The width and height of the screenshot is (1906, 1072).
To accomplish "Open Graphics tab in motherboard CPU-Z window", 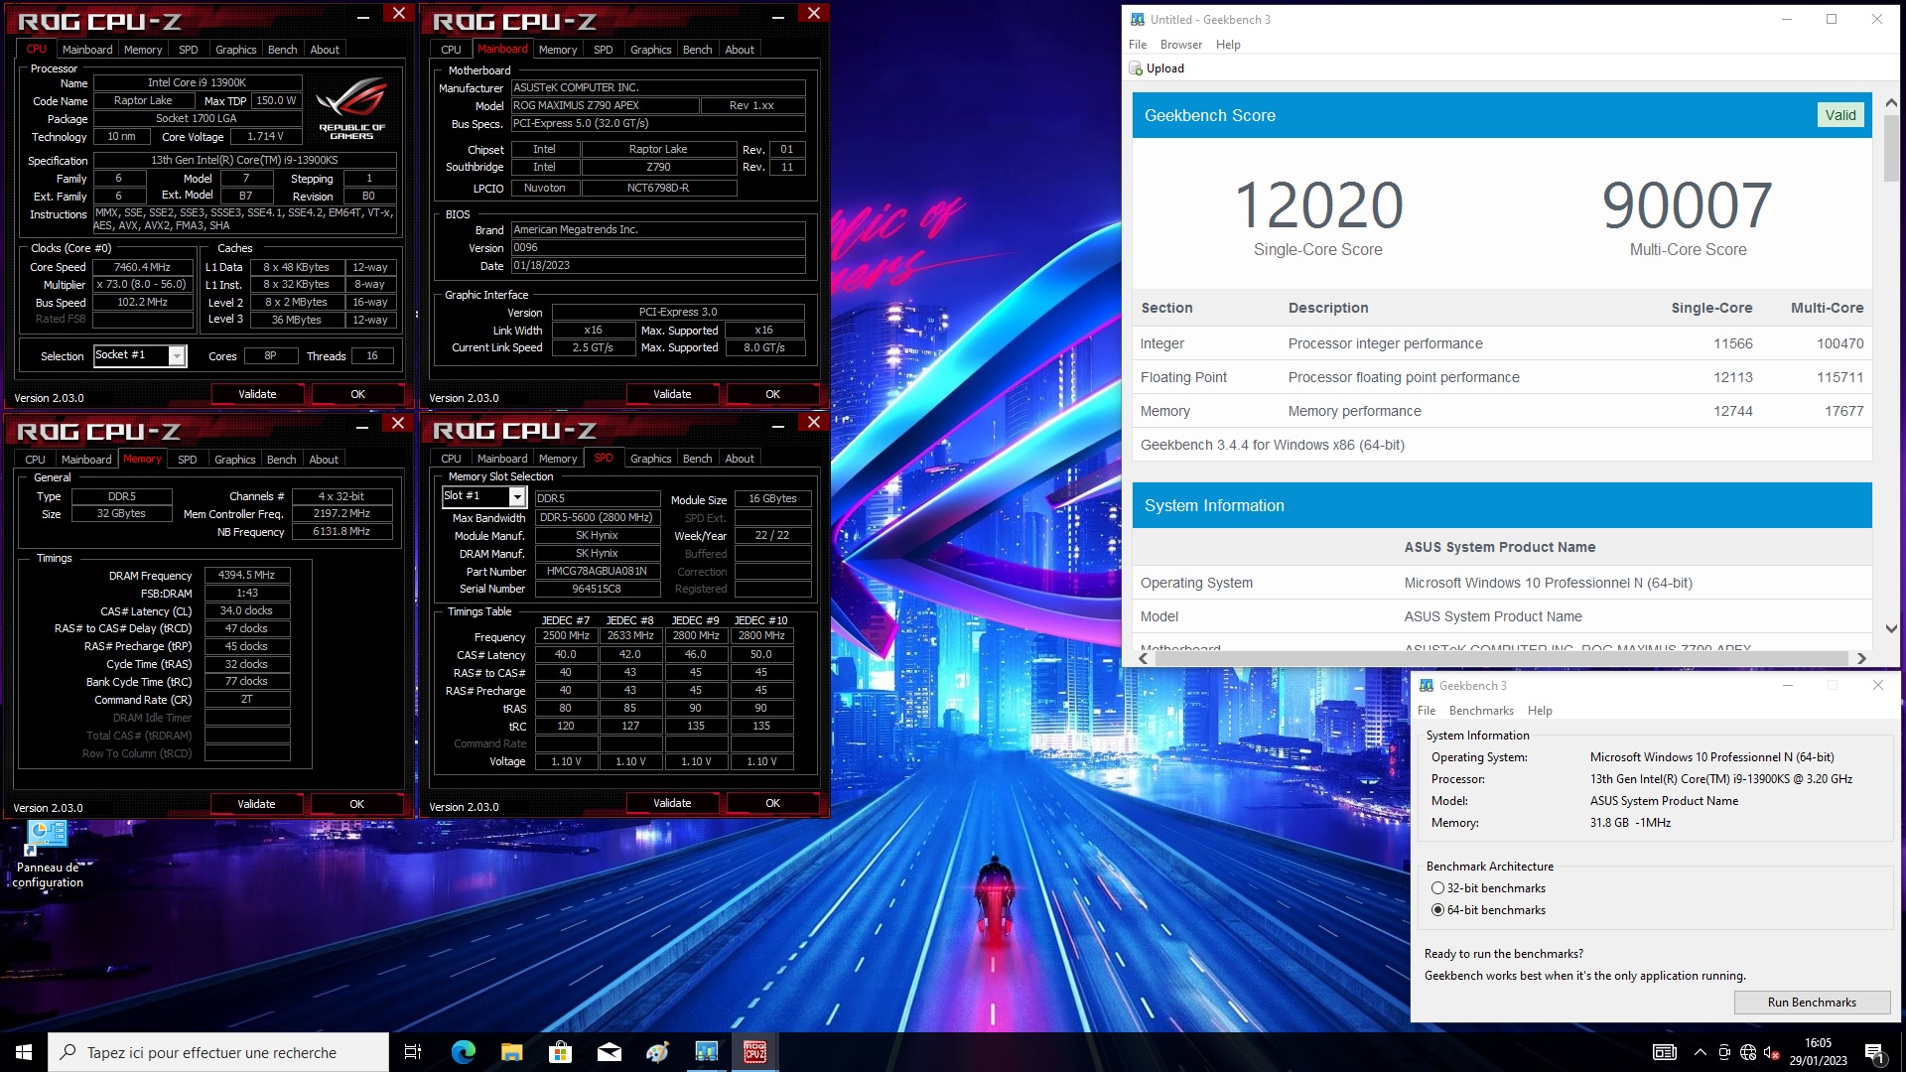I will pos(651,50).
